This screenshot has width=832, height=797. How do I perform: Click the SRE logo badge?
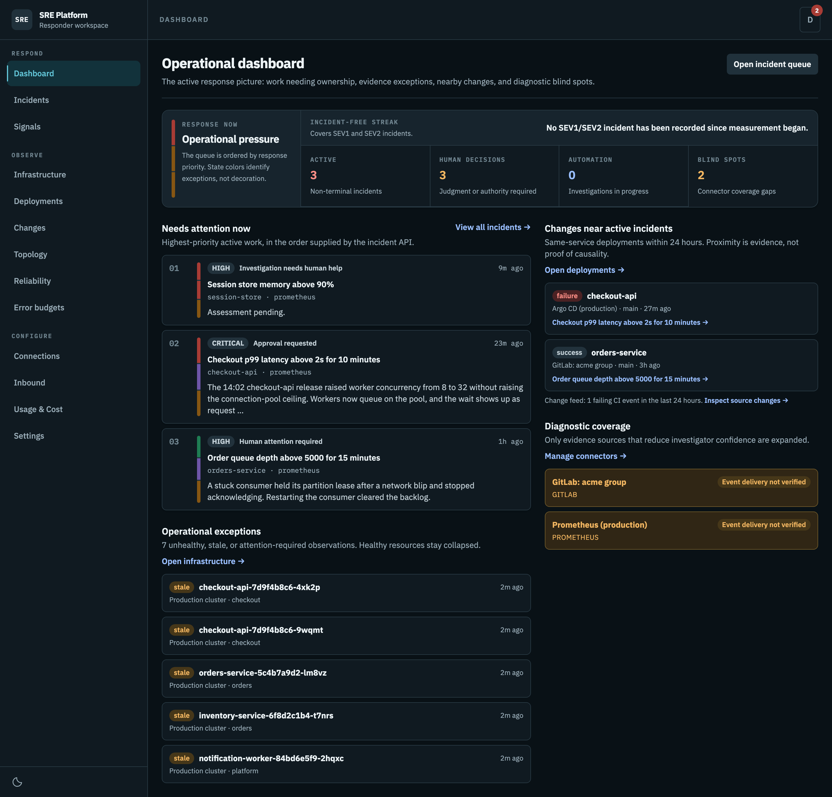22,20
